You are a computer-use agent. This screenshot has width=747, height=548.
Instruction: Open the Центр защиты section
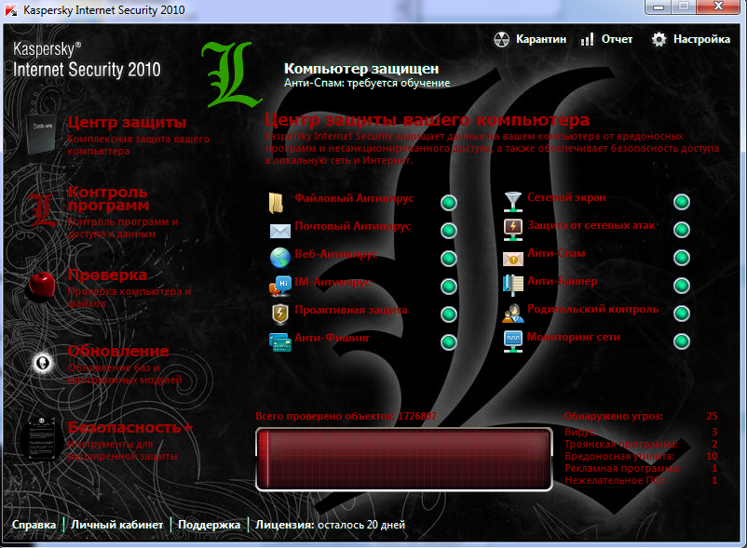tap(127, 122)
